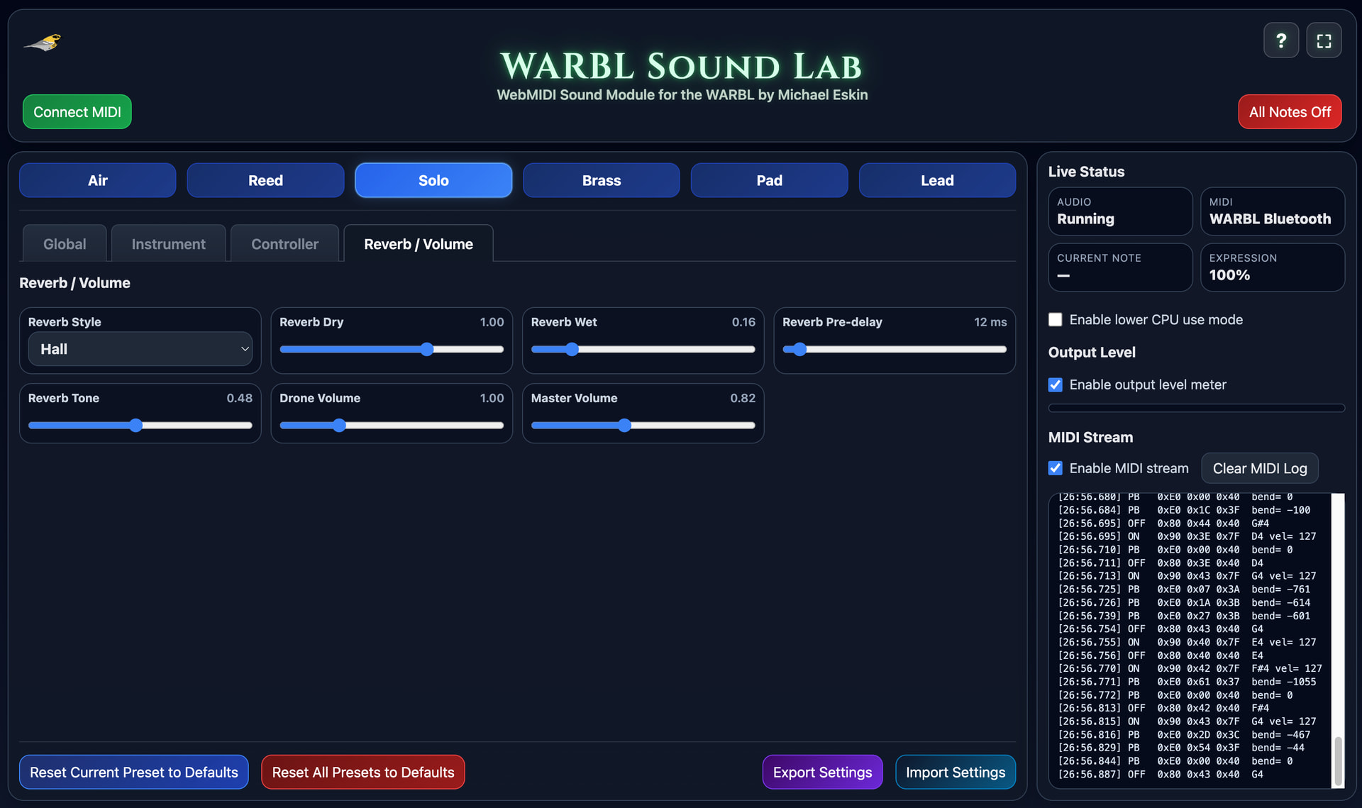Clear the MIDI Log
Viewport: 1362px width, 808px height.
(1260, 468)
